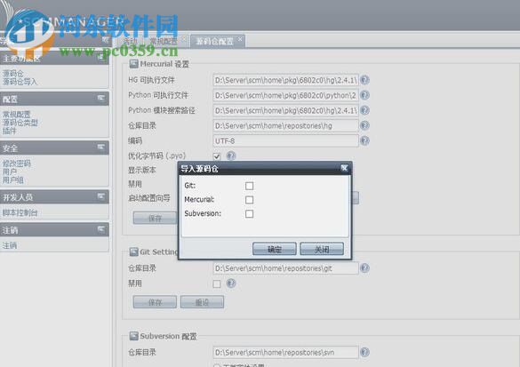520x367 pixels.
Task: Click 关闭 button in import dialog
Action: point(322,249)
